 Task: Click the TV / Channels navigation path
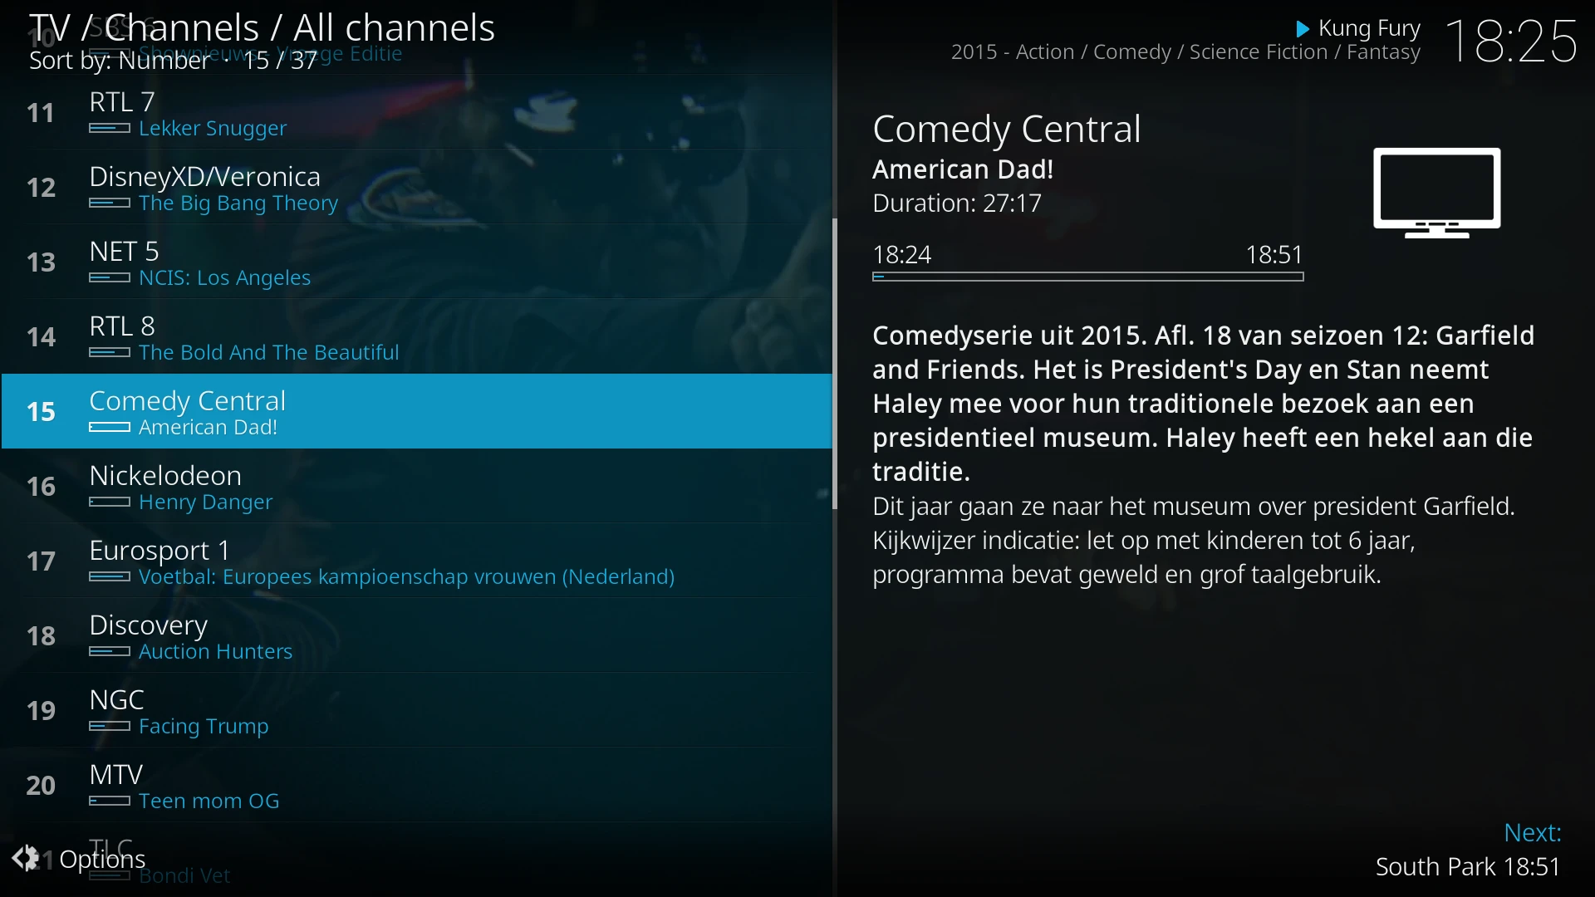[x=263, y=27]
